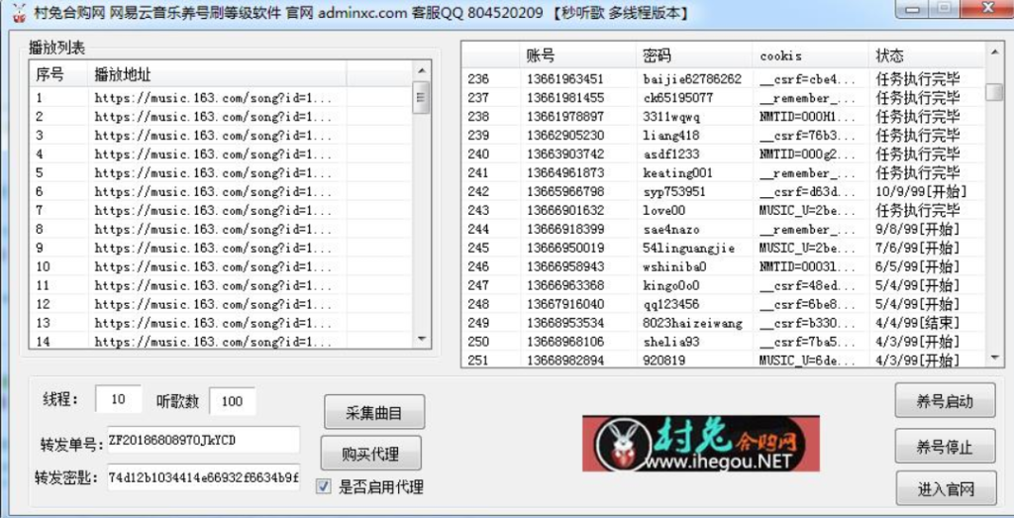Click account table scrollbar down arrow
This screenshot has width=1014, height=518.
[993, 358]
